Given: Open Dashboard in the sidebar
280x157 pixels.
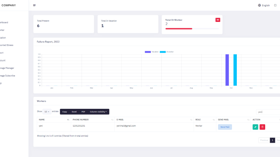Looking at the screenshot, I should coord(4,22).
